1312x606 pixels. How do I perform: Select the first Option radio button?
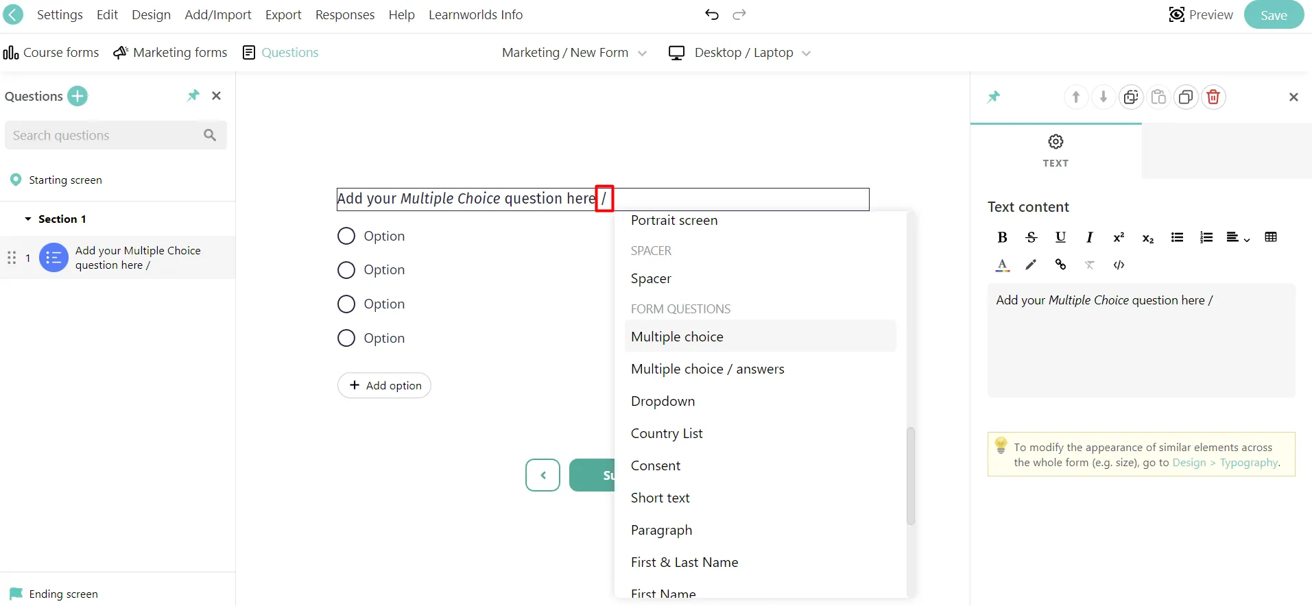346,236
